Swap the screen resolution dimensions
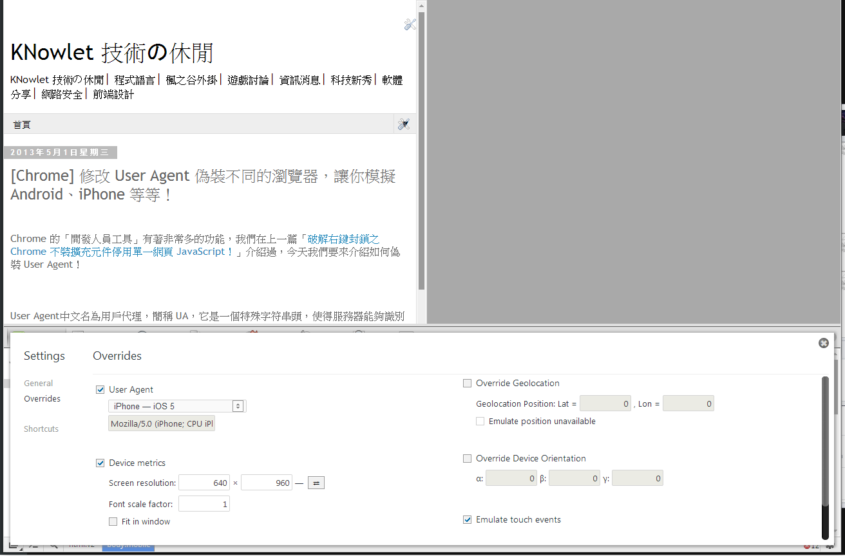The image size is (845, 556). point(316,483)
